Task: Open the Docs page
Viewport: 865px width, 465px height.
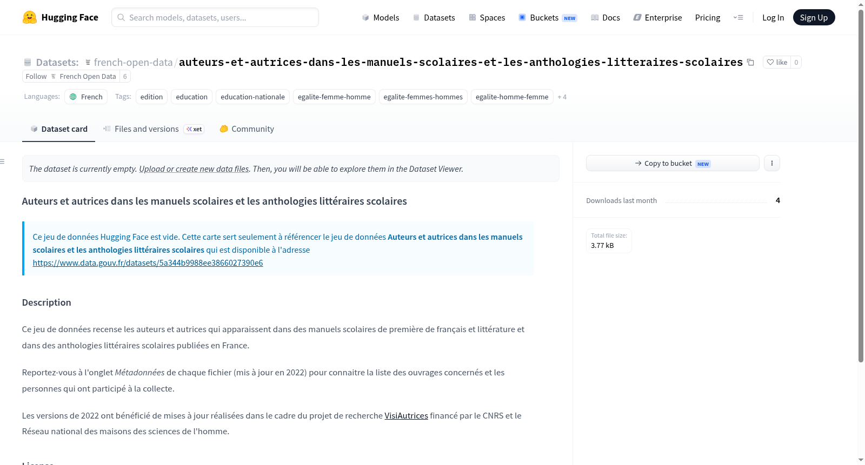Action: (x=605, y=17)
